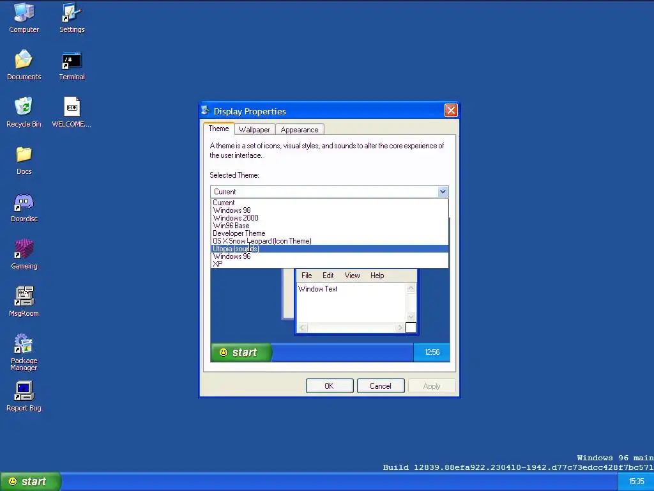Image resolution: width=654 pixels, height=491 pixels.
Task: Open the Settings desktop shortcut
Action: [x=72, y=17]
